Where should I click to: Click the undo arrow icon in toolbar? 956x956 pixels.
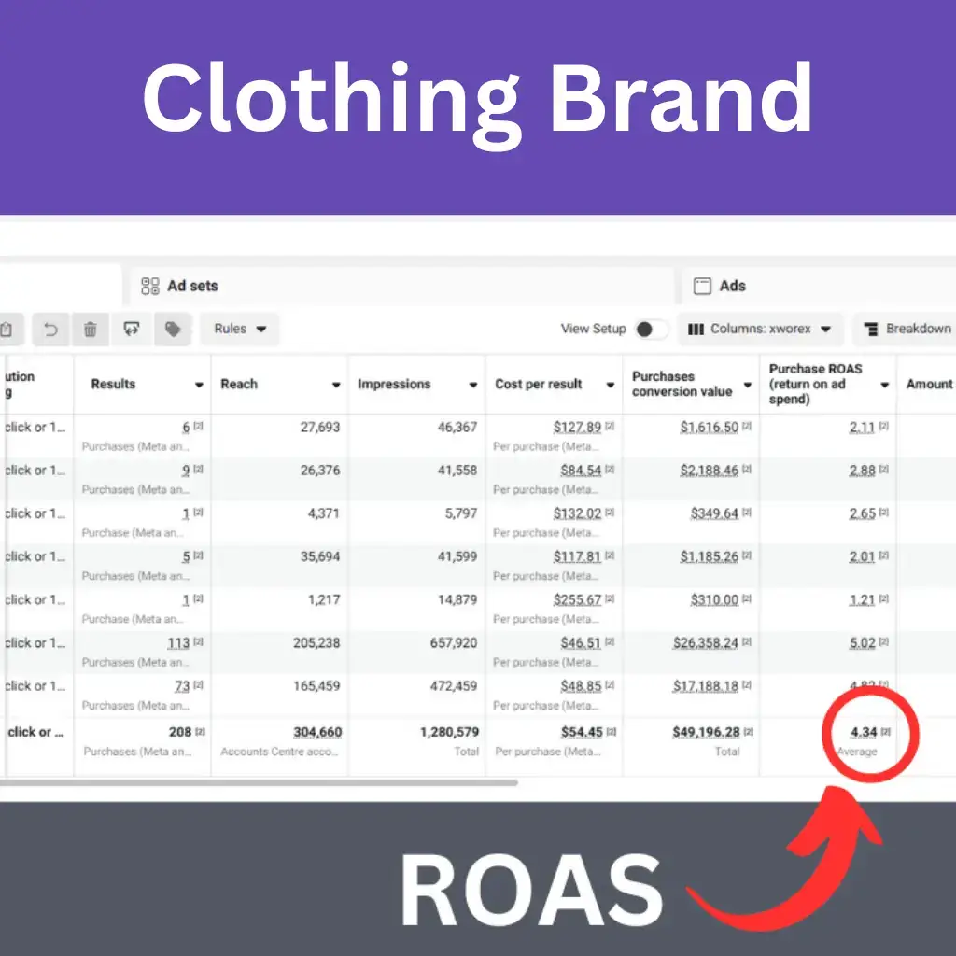(x=51, y=330)
